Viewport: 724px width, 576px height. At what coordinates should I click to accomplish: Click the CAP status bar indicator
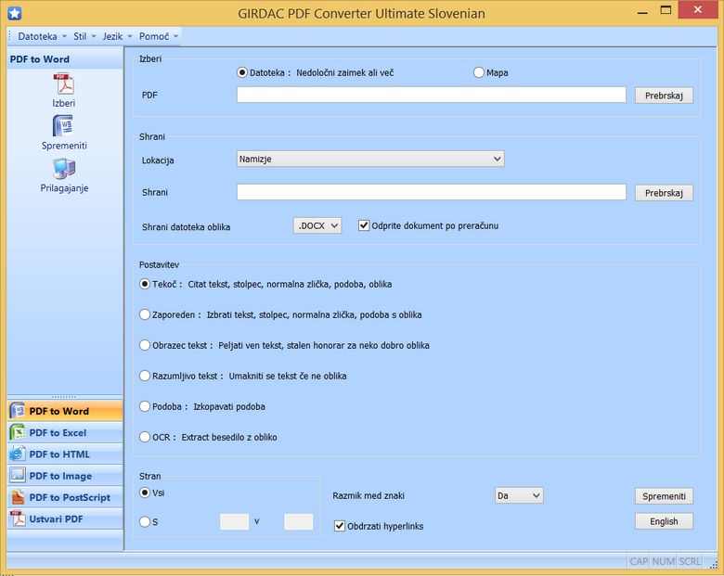639,561
